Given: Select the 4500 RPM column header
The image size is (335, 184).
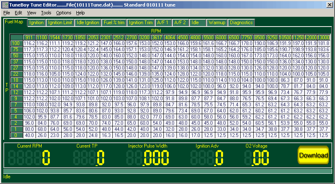Looking at the screenshot, I should click(183, 38).
